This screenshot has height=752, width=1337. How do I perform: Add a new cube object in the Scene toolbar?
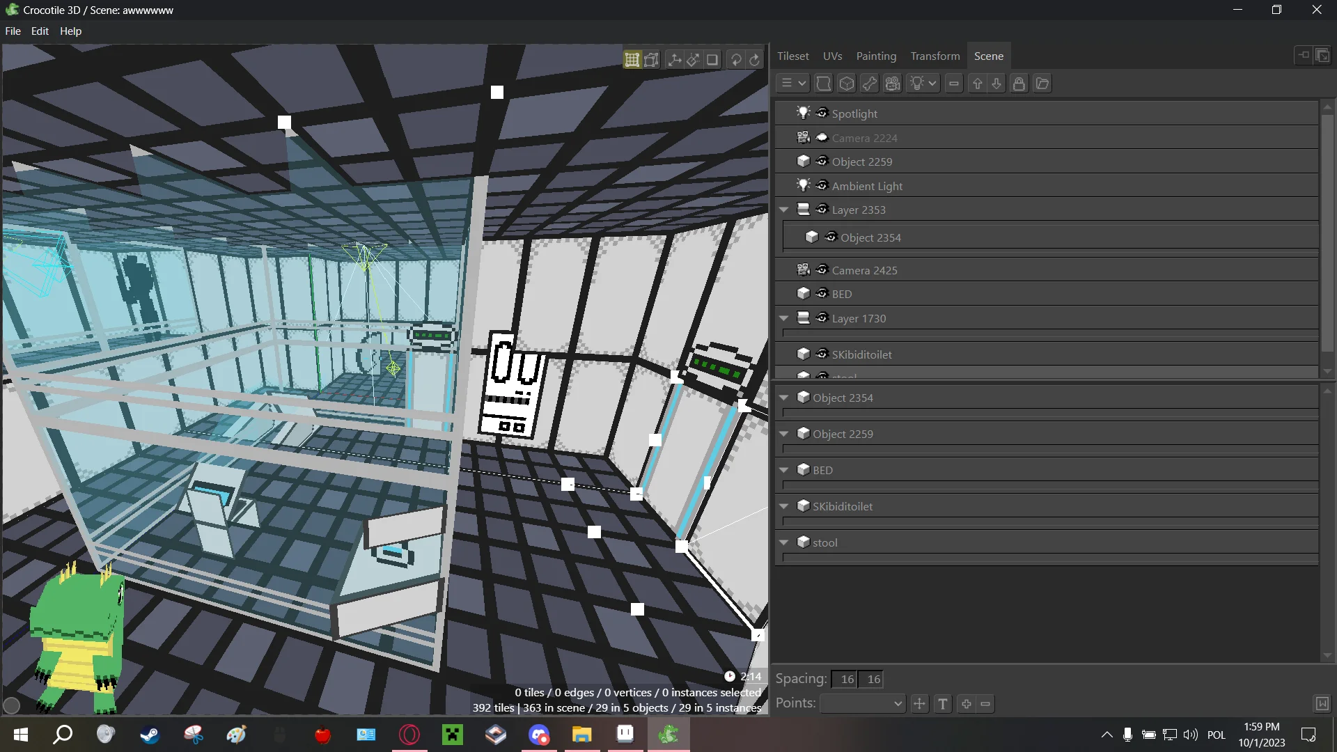(x=847, y=83)
